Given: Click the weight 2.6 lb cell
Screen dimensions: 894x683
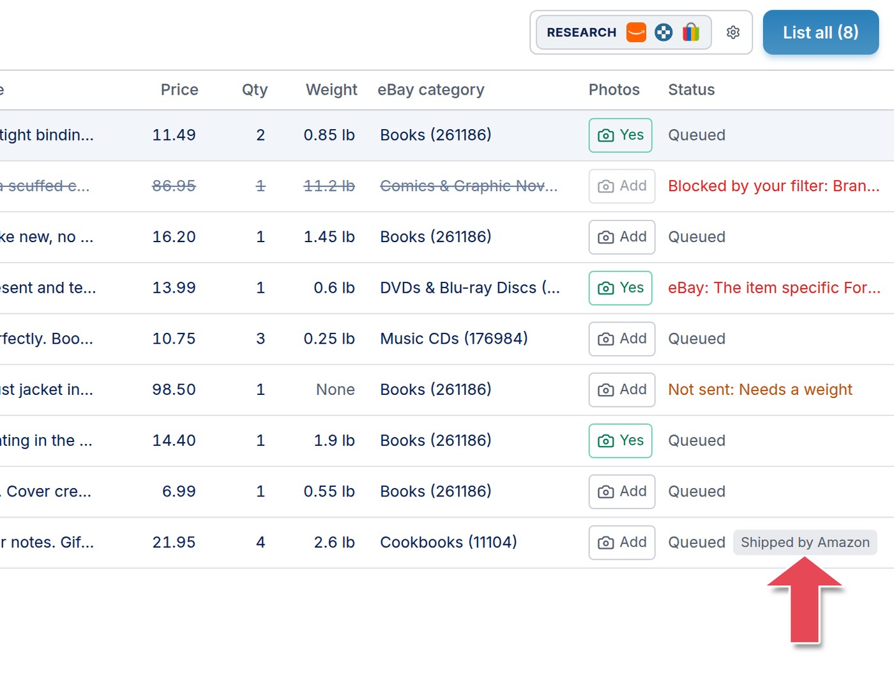Looking at the screenshot, I should 334,542.
